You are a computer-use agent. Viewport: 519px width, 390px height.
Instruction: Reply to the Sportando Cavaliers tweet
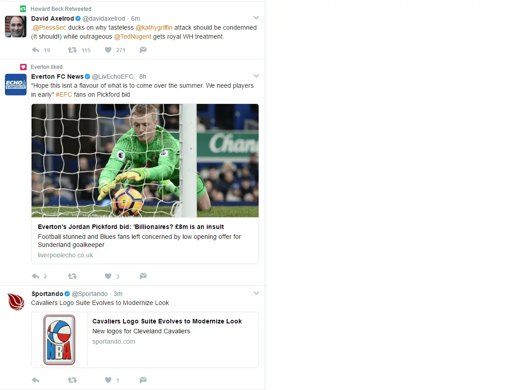pyautogui.click(x=36, y=380)
